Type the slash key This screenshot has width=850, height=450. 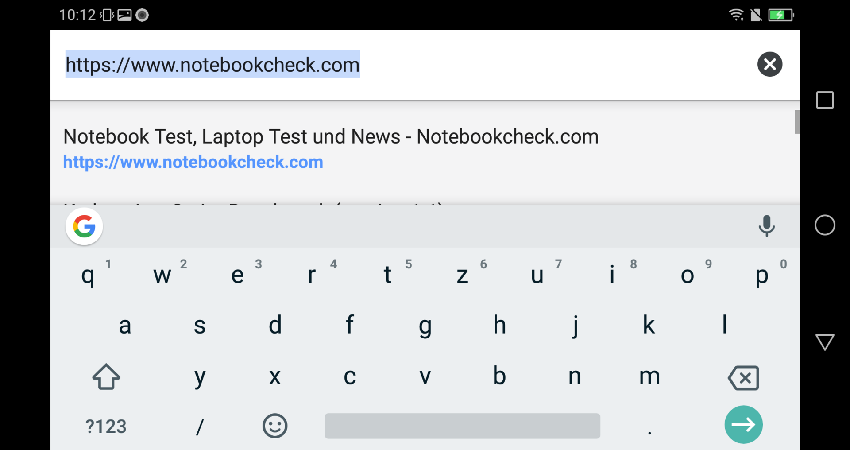tap(200, 426)
